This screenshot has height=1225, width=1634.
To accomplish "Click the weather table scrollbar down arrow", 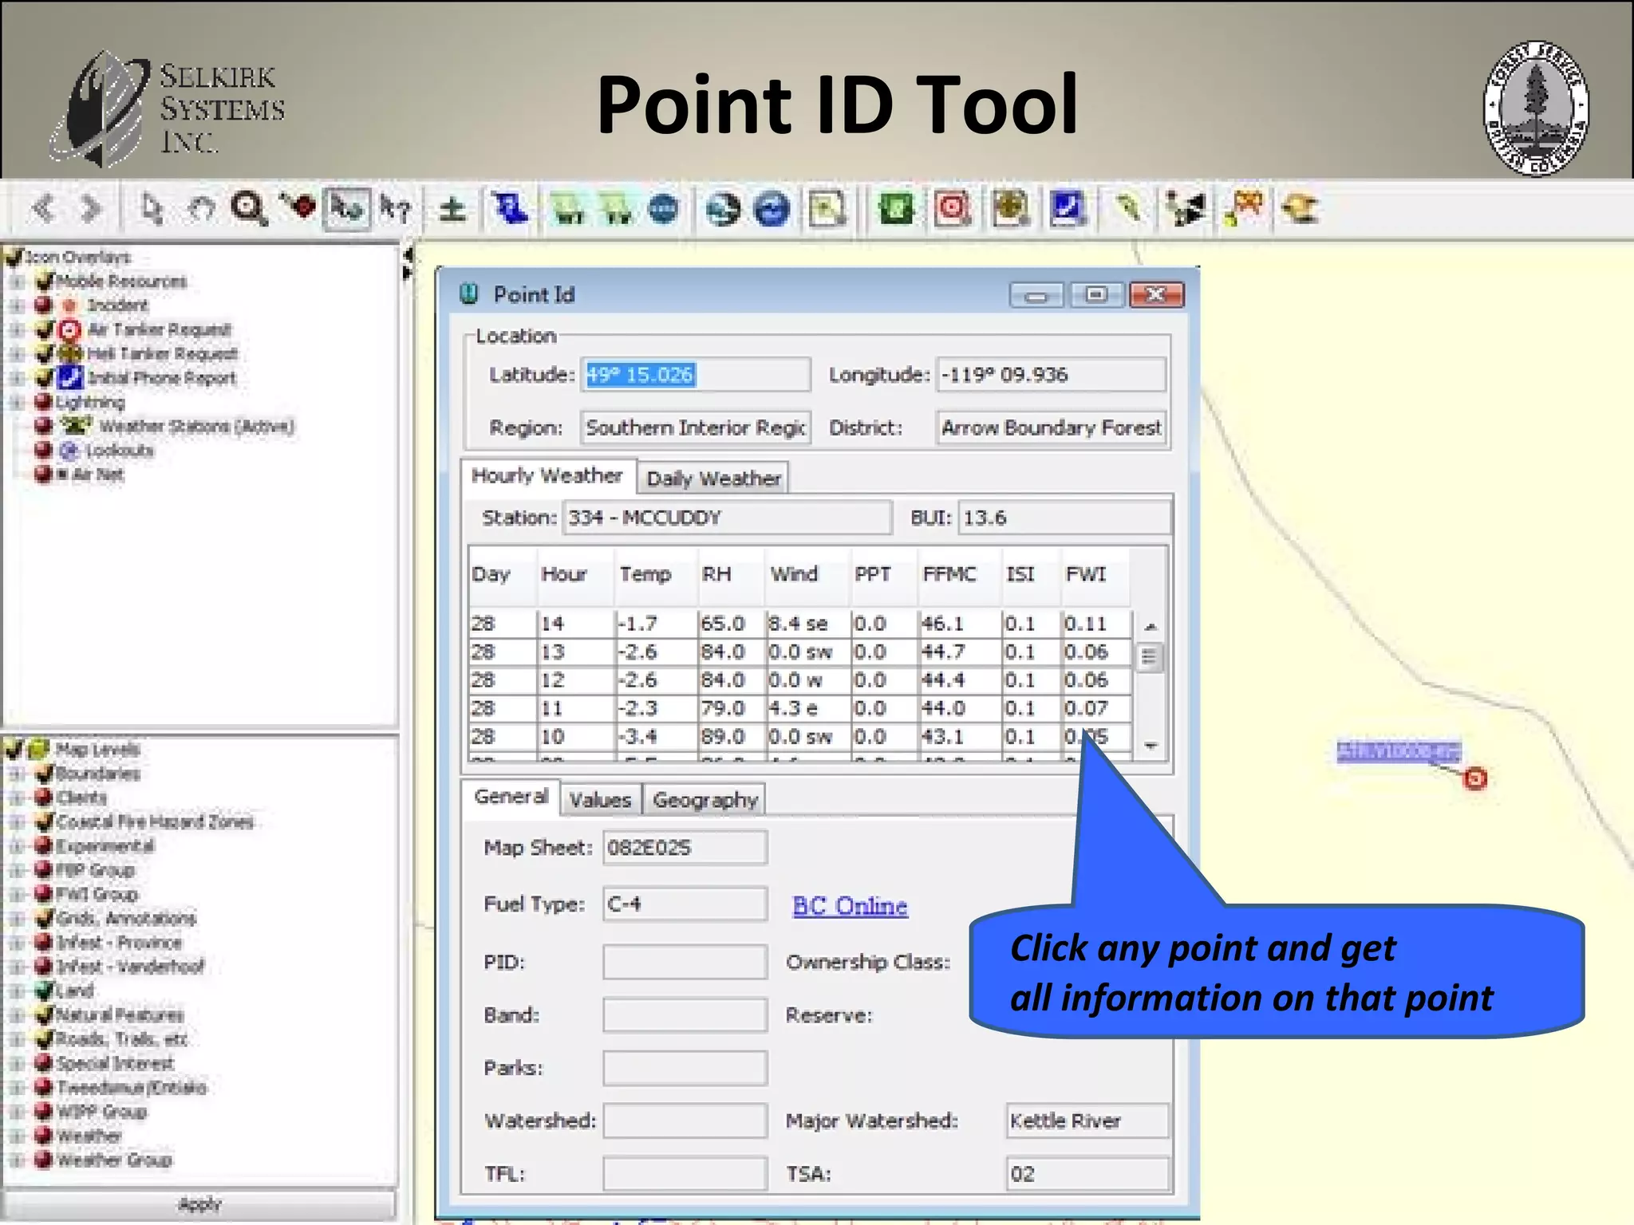I will (1151, 746).
